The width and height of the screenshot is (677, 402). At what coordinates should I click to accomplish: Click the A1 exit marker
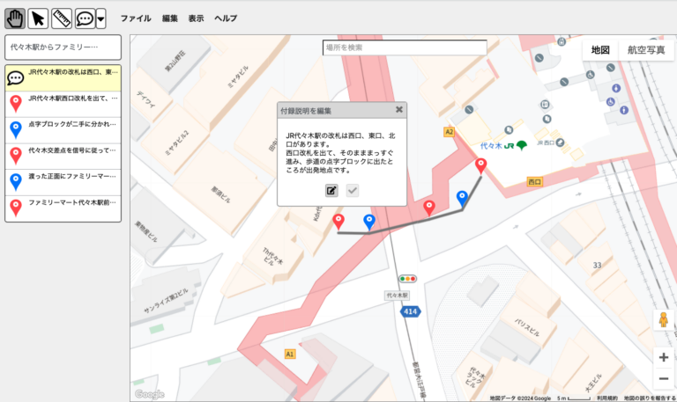(290, 354)
